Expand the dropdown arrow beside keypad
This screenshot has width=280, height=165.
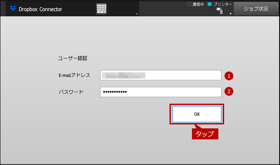click(x=137, y=14)
